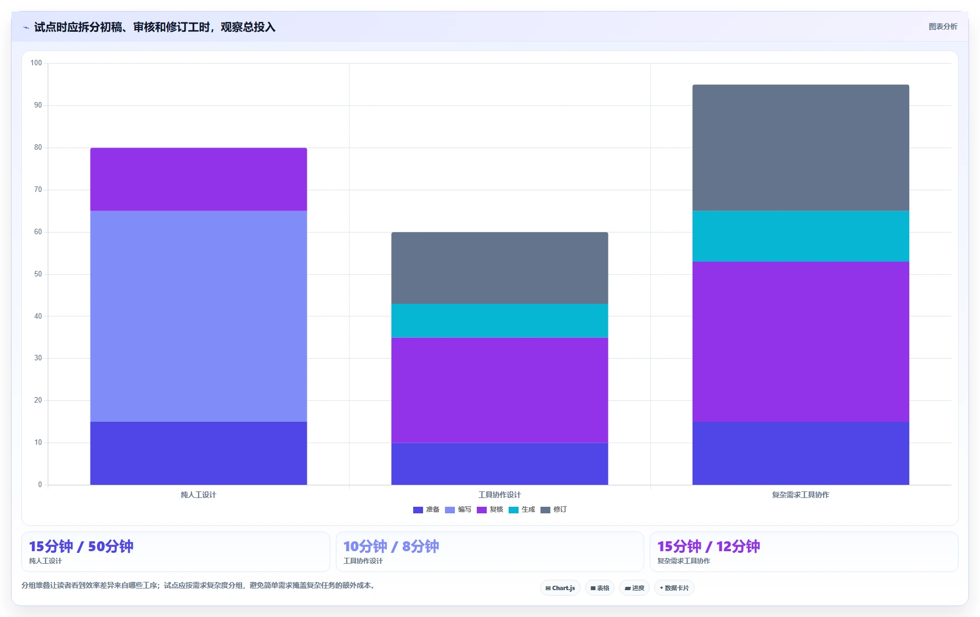Open the 10分钟 / 8分钟 工具协作设计 card
Image resolution: width=980 pixels, height=617 pixels.
coord(489,552)
